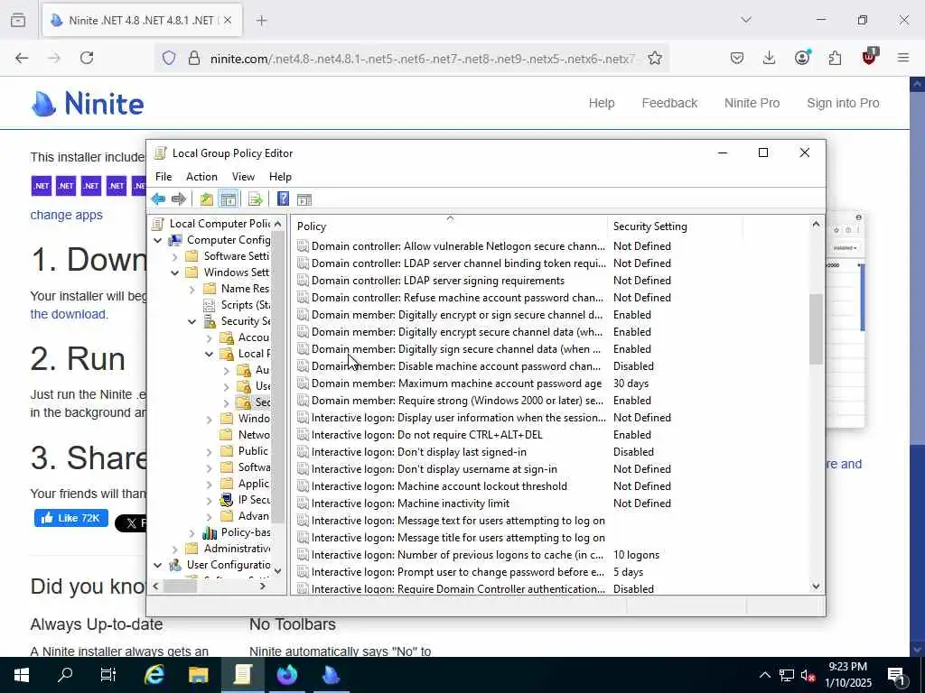Select the Ninite browser tab

(x=142, y=20)
